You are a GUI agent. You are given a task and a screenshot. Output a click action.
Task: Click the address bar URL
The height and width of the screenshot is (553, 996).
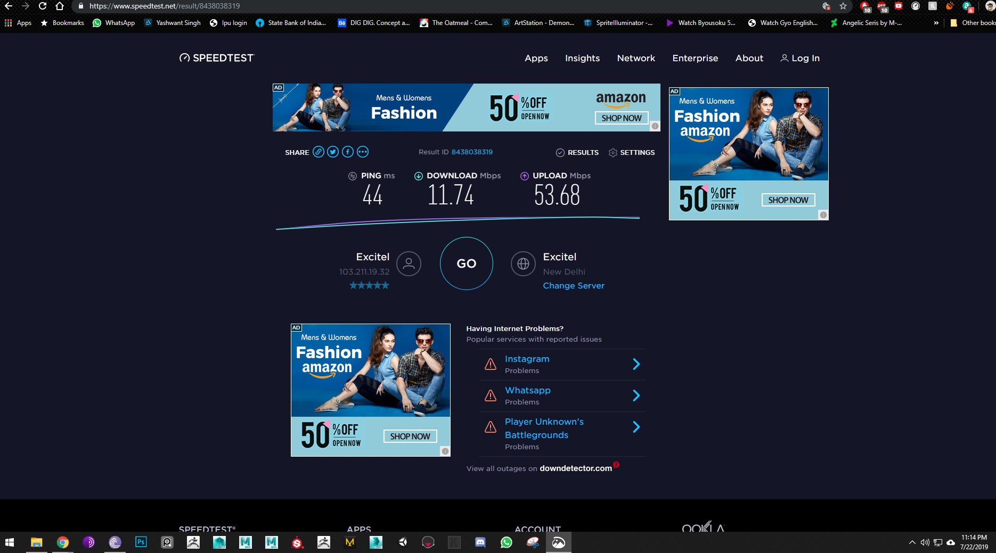(165, 6)
